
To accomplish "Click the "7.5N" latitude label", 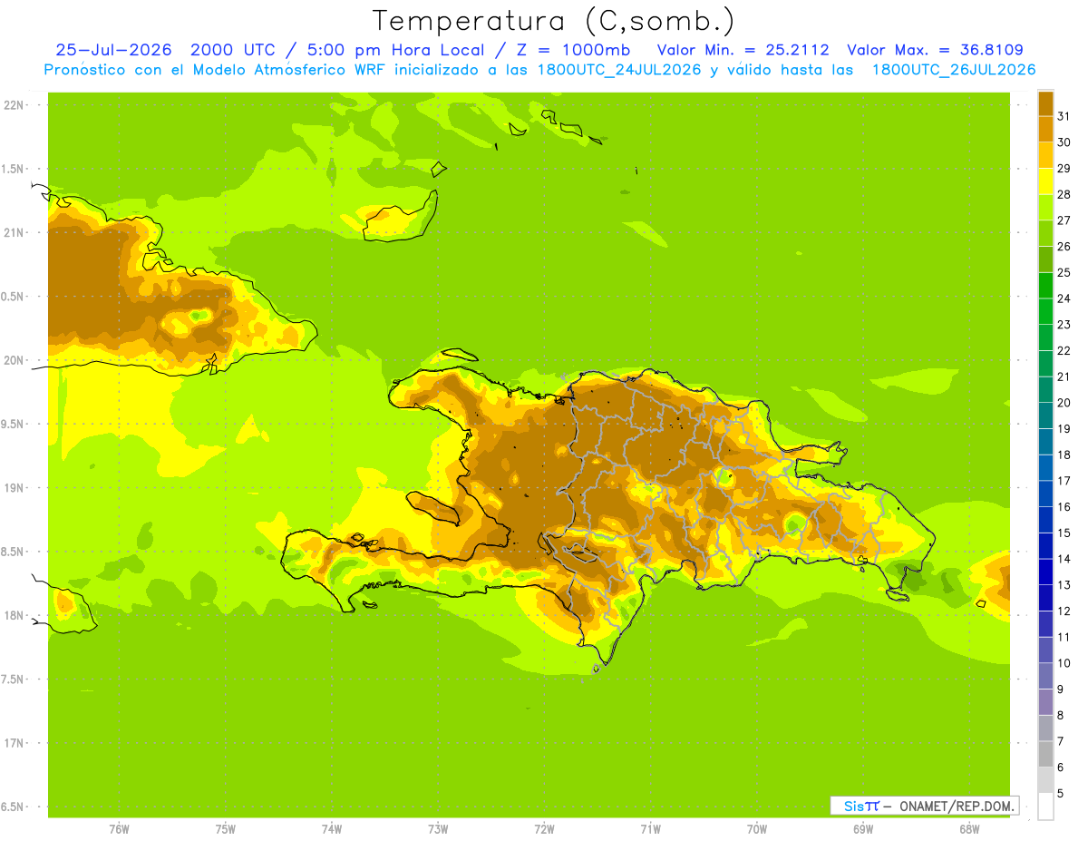I will point(13,680).
